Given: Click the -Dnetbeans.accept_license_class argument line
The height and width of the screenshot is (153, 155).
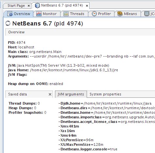Looking at the screenshot, I should [107, 122].
